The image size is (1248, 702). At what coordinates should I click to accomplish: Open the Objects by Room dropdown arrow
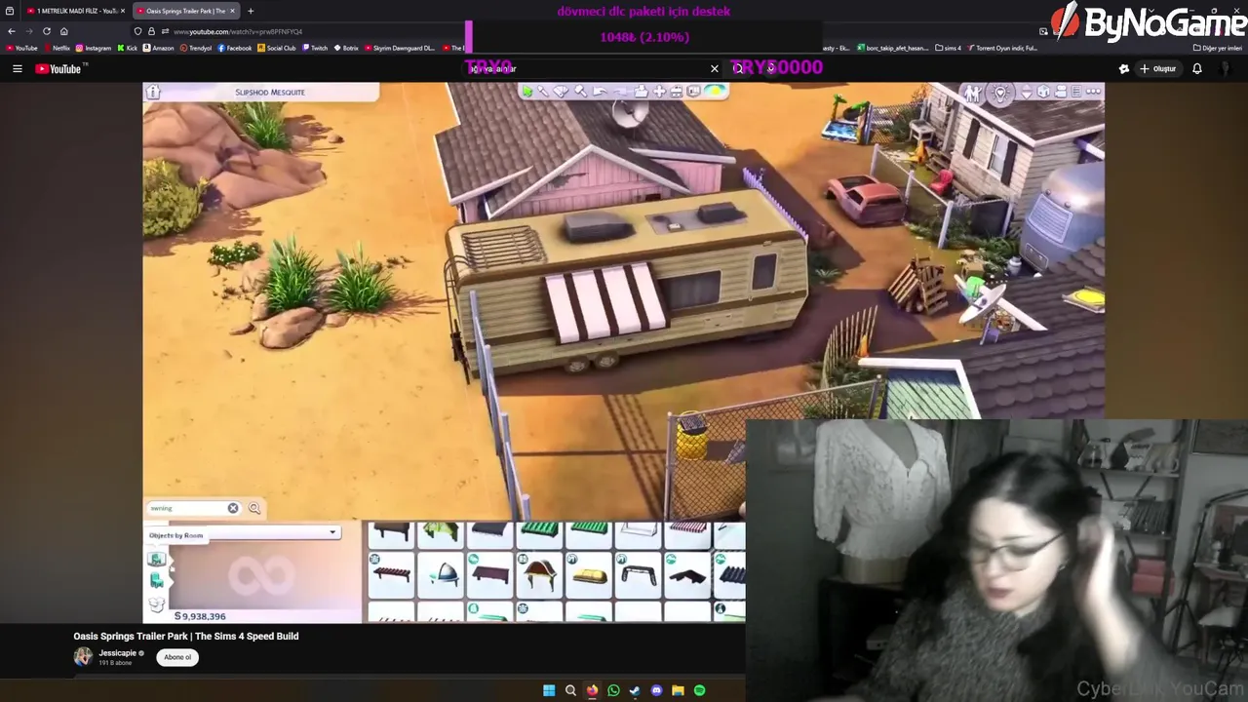tap(332, 532)
